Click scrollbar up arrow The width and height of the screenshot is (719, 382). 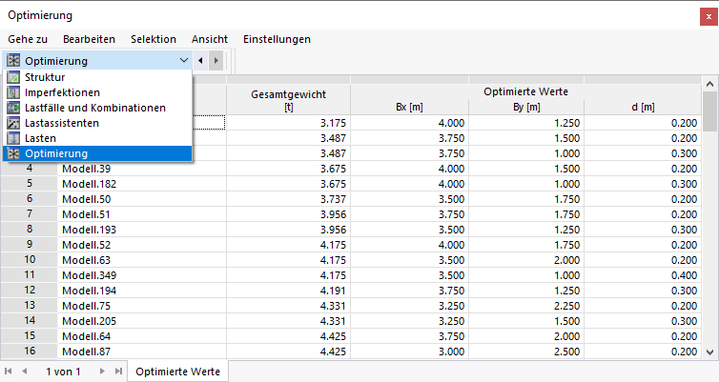[709, 84]
